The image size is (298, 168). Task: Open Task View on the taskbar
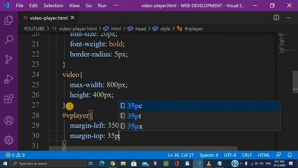91,164
